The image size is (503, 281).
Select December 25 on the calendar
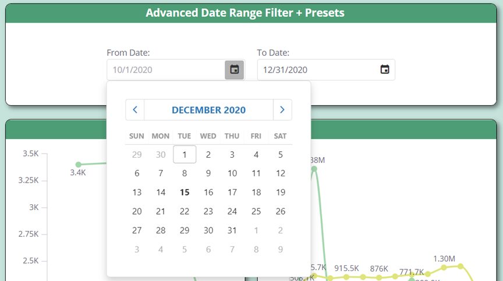(x=256, y=212)
